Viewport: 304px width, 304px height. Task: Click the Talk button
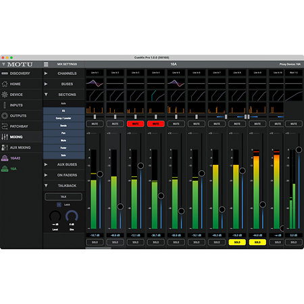point(64,197)
